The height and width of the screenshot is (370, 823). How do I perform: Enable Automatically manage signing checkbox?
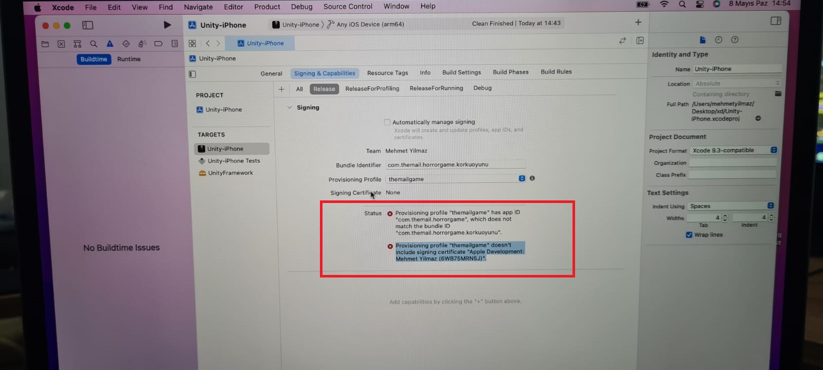pyautogui.click(x=387, y=122)
